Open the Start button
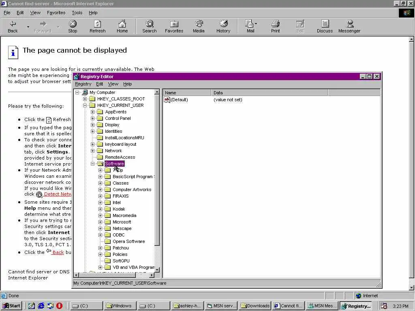415x311 pixels. click(11, 306)
